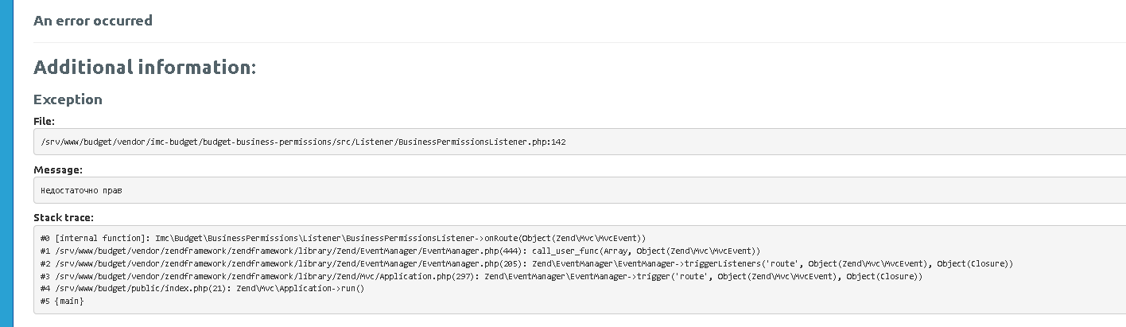Select the "Additional information:" heading
The height and width of the screenshot is (327, 1126).
coord(145,68)
